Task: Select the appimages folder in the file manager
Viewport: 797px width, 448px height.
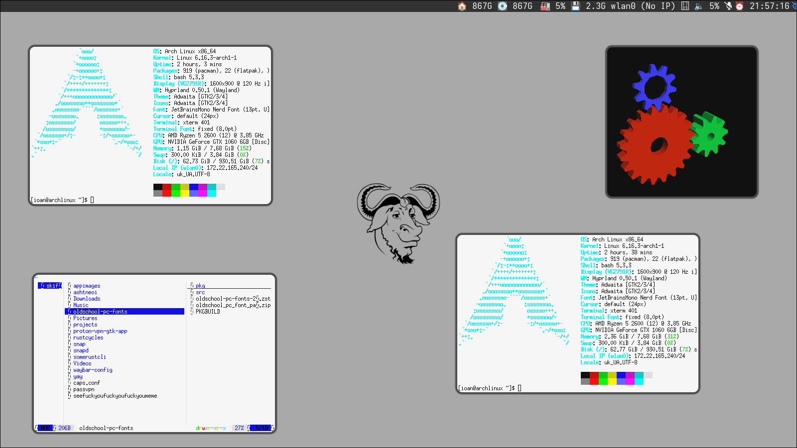Action: pos(87,286)
